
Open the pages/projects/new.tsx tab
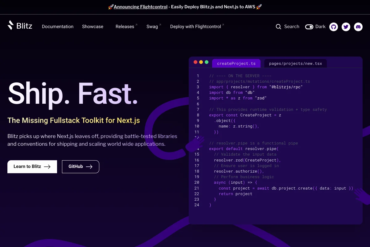[295, 63]
